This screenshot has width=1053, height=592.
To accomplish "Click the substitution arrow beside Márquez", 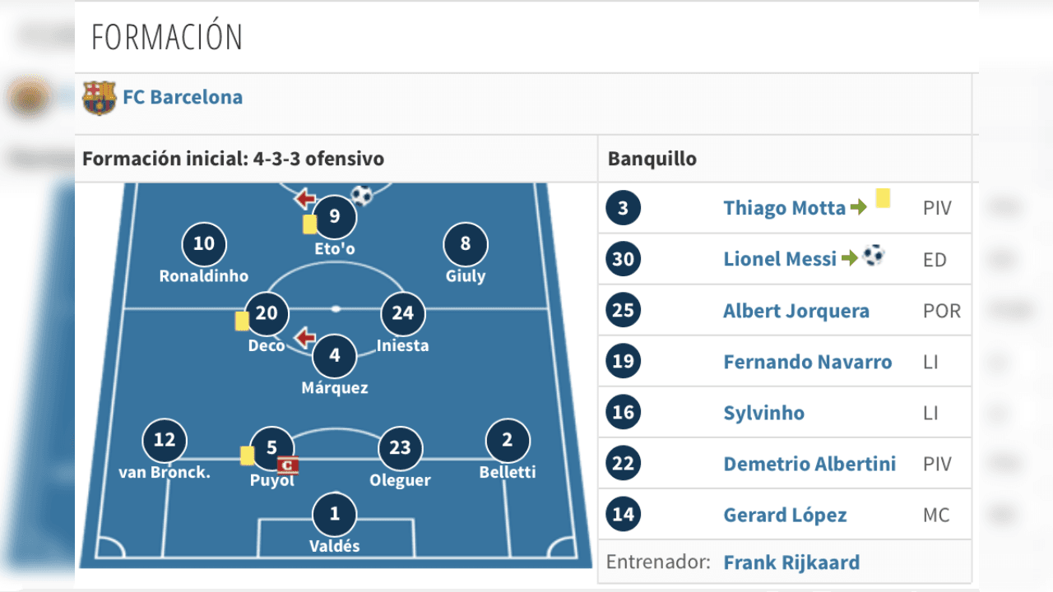I will coord(305,336).
